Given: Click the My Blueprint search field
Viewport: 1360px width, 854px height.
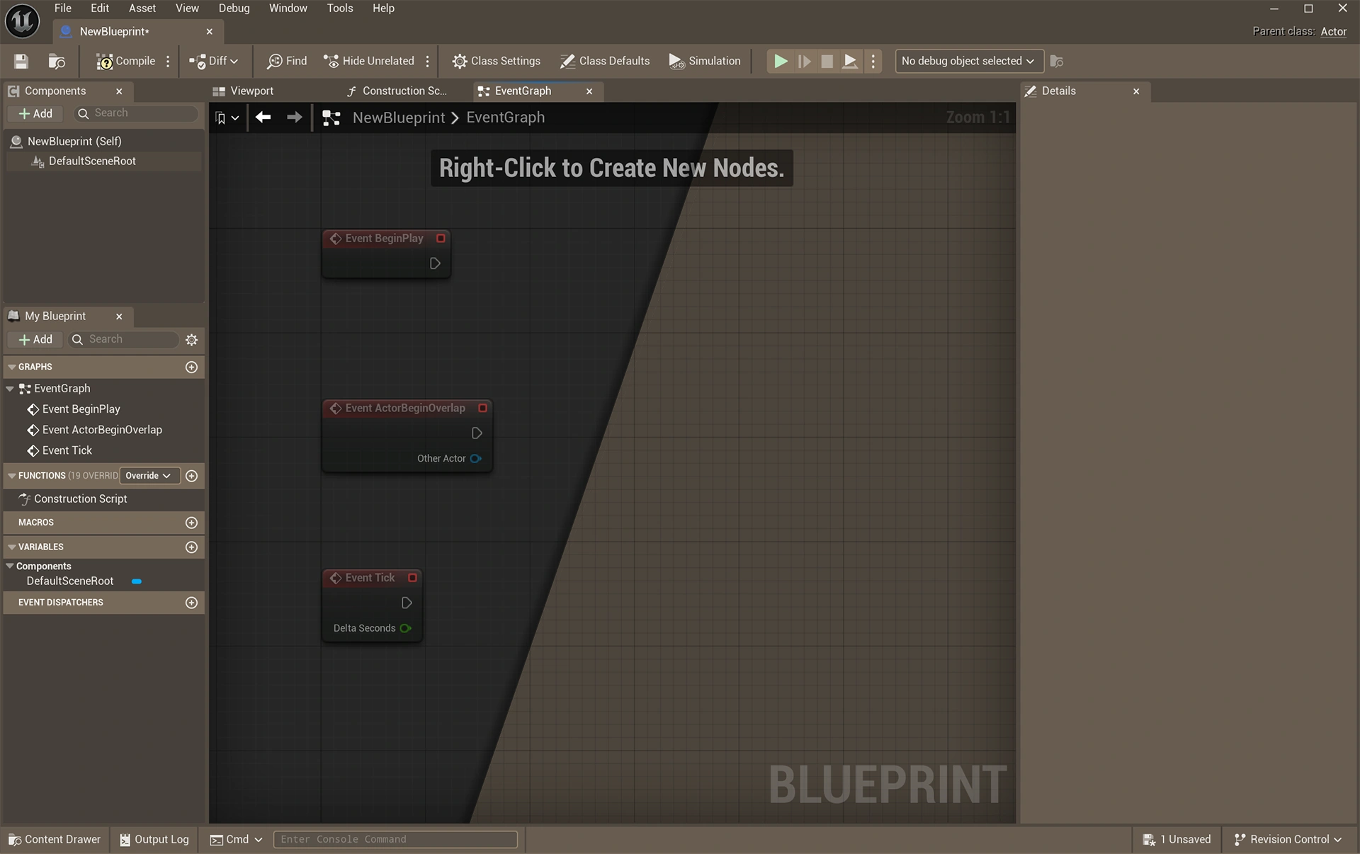Looking at the screenshot, I should pyautogui.click(x=125, y=340).
